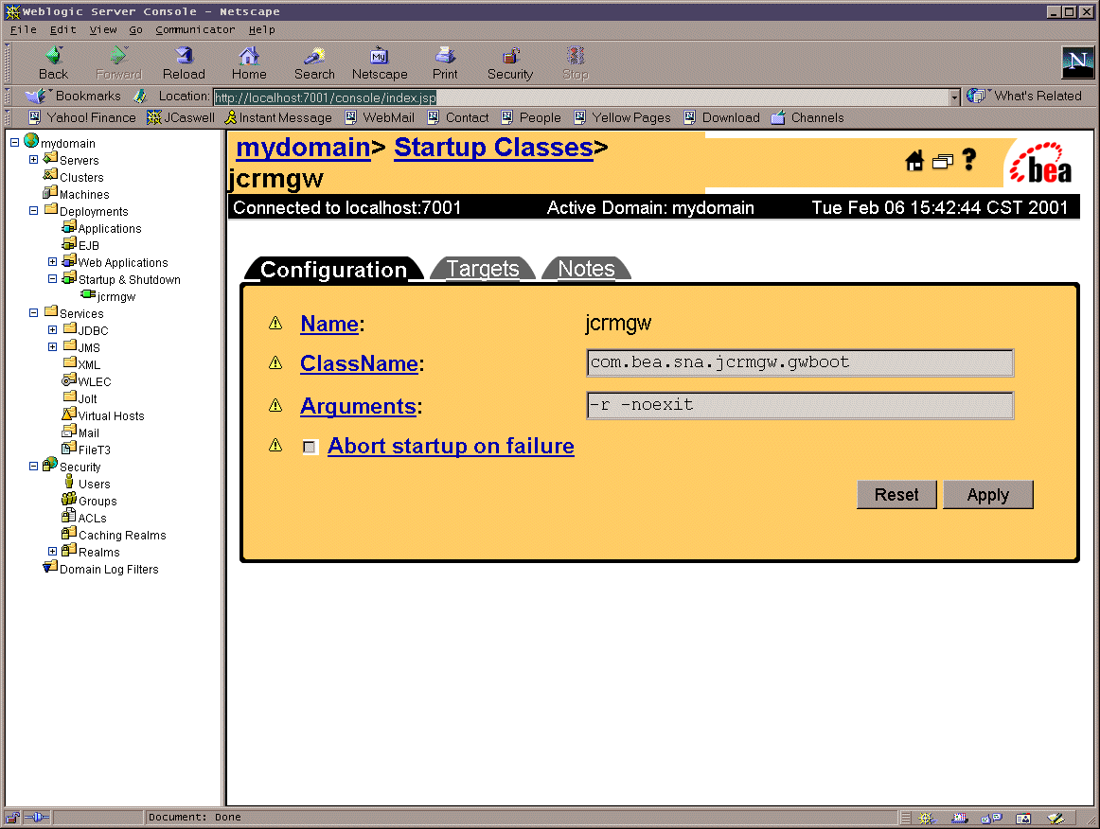Screen dimensions: 1100x829
Task: Click the My Netscape toolbar icon
Action: [x=380, y=56]
